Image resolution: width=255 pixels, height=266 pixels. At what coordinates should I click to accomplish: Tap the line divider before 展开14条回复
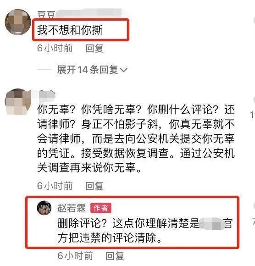[44, 70]
